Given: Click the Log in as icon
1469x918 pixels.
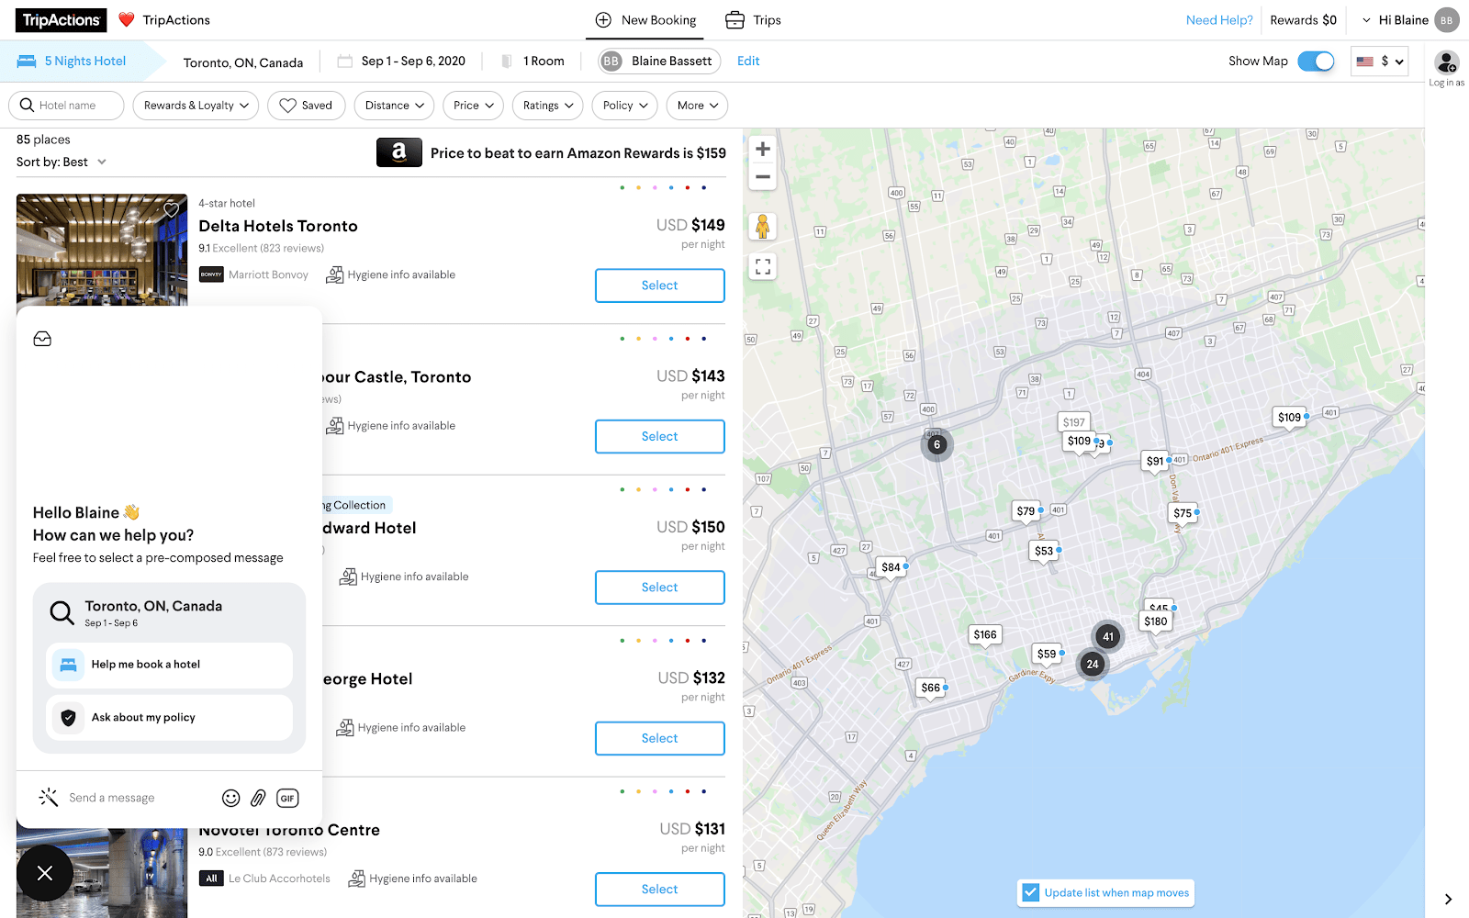Looking at the screenshot, I should pyautogui.click(x=1447, y=62).
